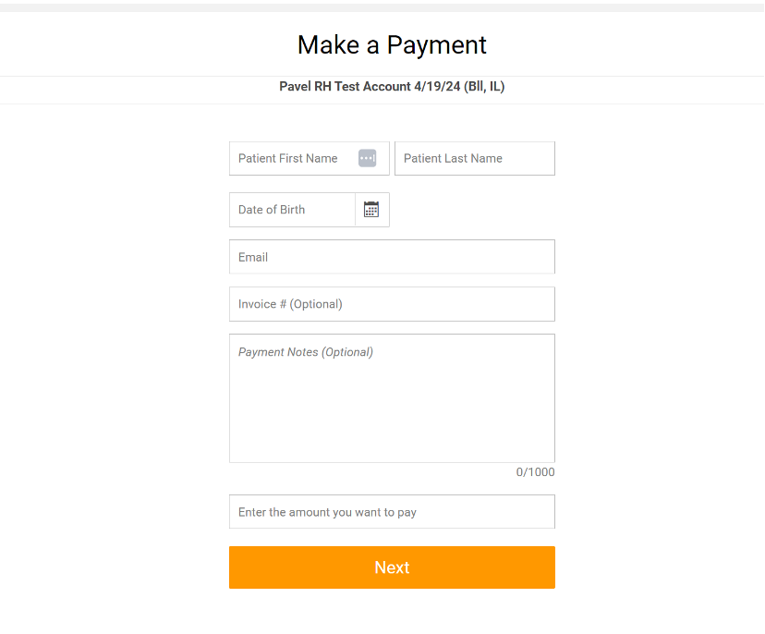Click Next to proceed with payment

tap(392, 567)
